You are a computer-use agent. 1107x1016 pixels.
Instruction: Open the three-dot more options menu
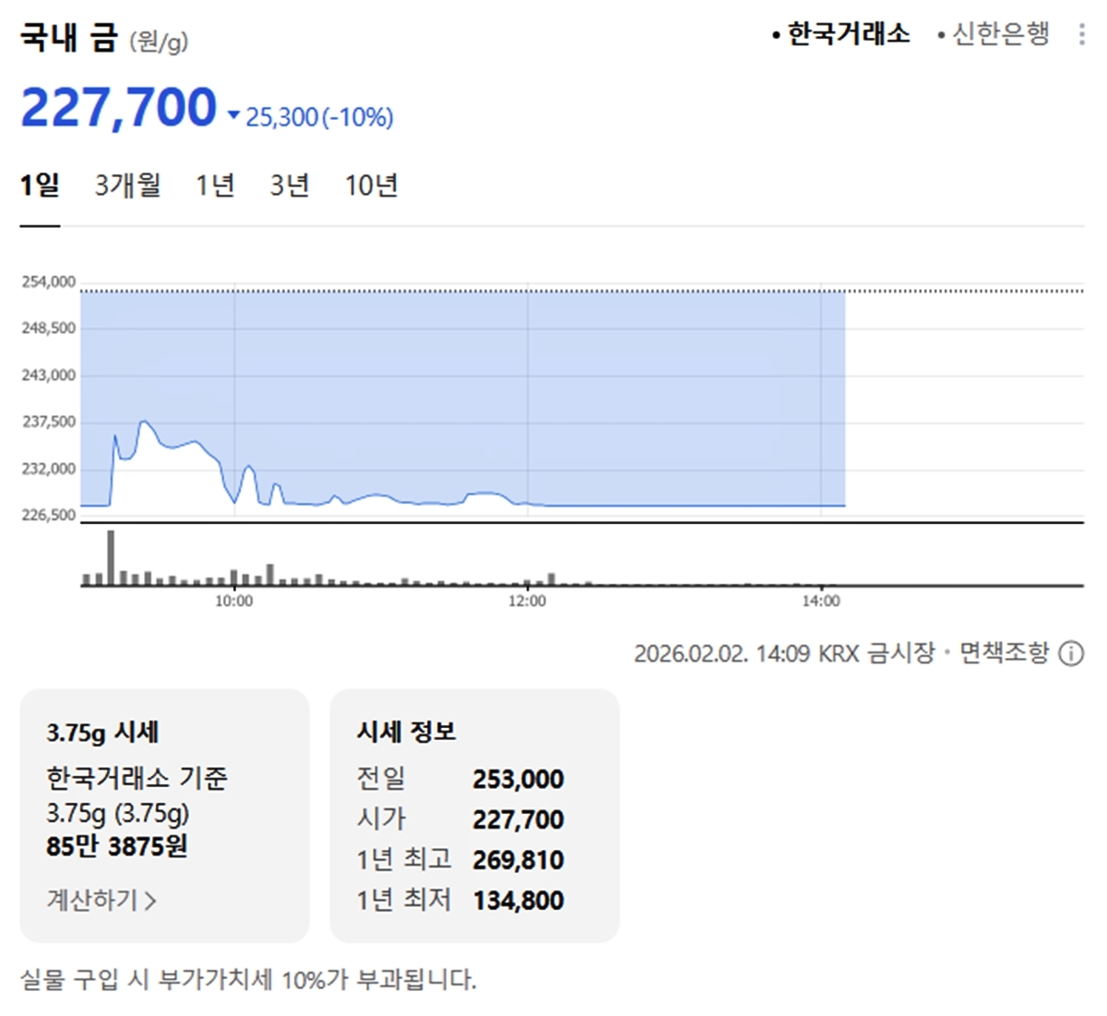(1081, 35)
